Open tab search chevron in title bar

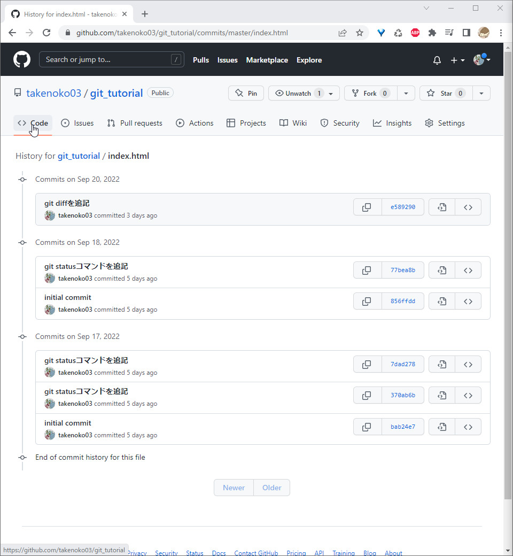pyautogui.click(x=426, y=8)
